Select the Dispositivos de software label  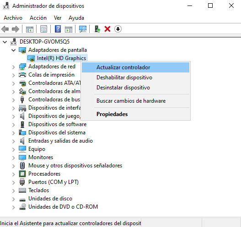click(57, 124)
